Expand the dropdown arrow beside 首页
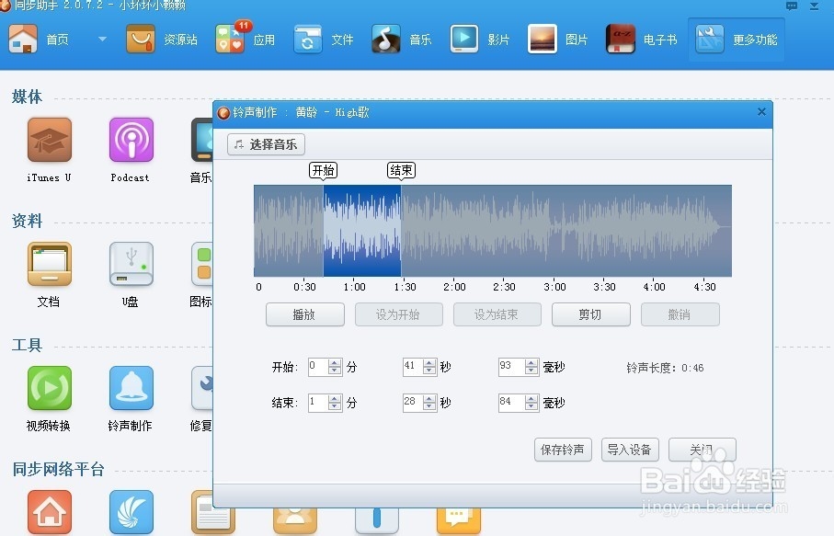The image size is (834, 536). click(103, 39)
